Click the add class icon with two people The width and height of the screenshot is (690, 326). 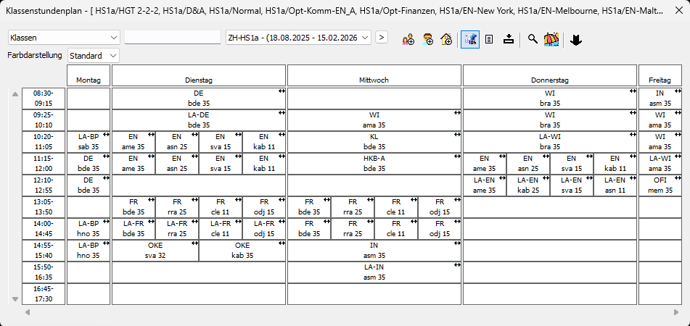click(408, 40)
